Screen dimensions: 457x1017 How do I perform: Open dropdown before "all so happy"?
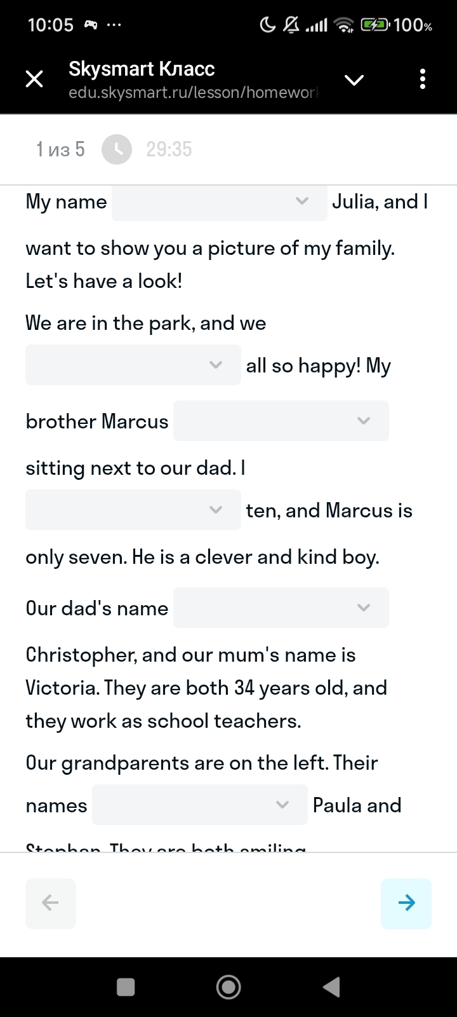[x=133, y=365]
